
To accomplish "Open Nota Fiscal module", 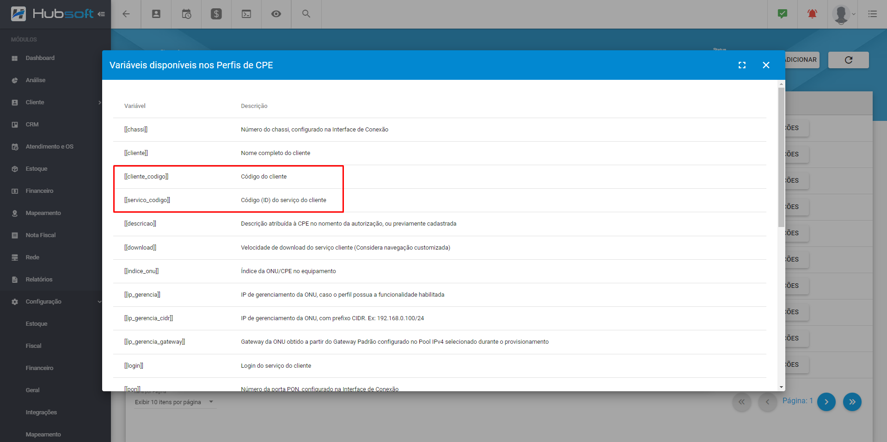I will point(41,235).
